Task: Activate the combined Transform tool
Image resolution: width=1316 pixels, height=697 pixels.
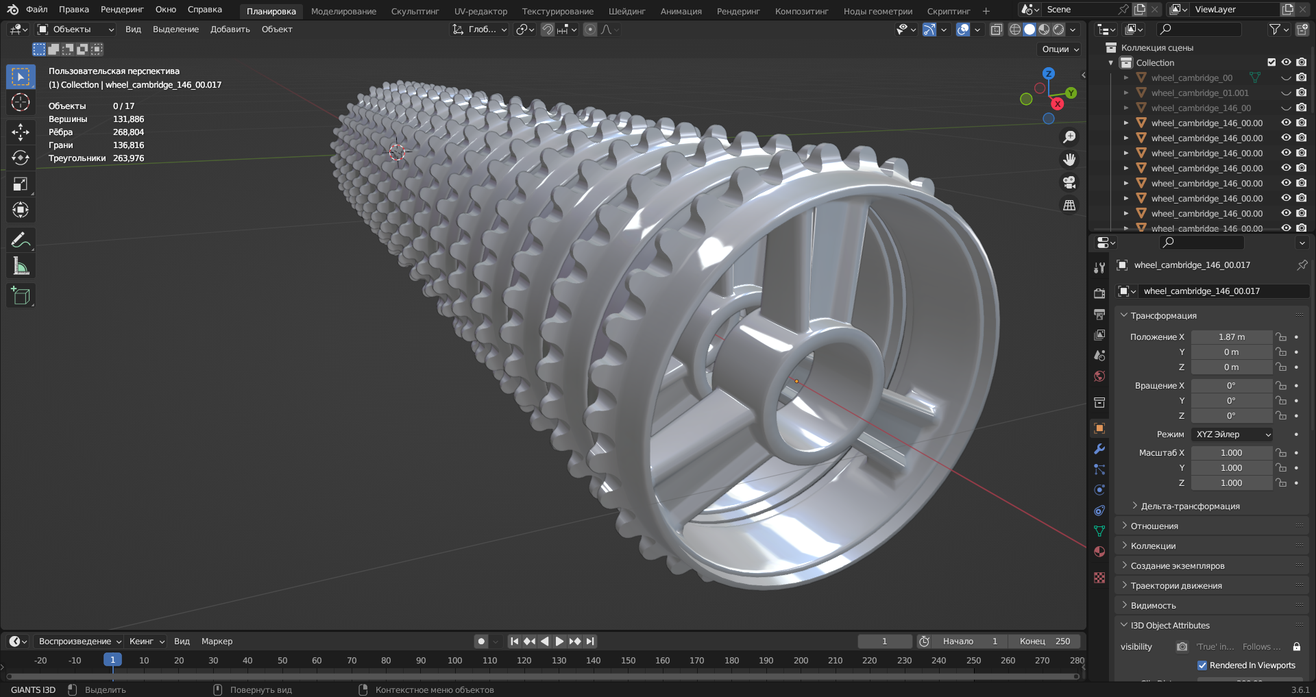Action: tap(21, 210)
